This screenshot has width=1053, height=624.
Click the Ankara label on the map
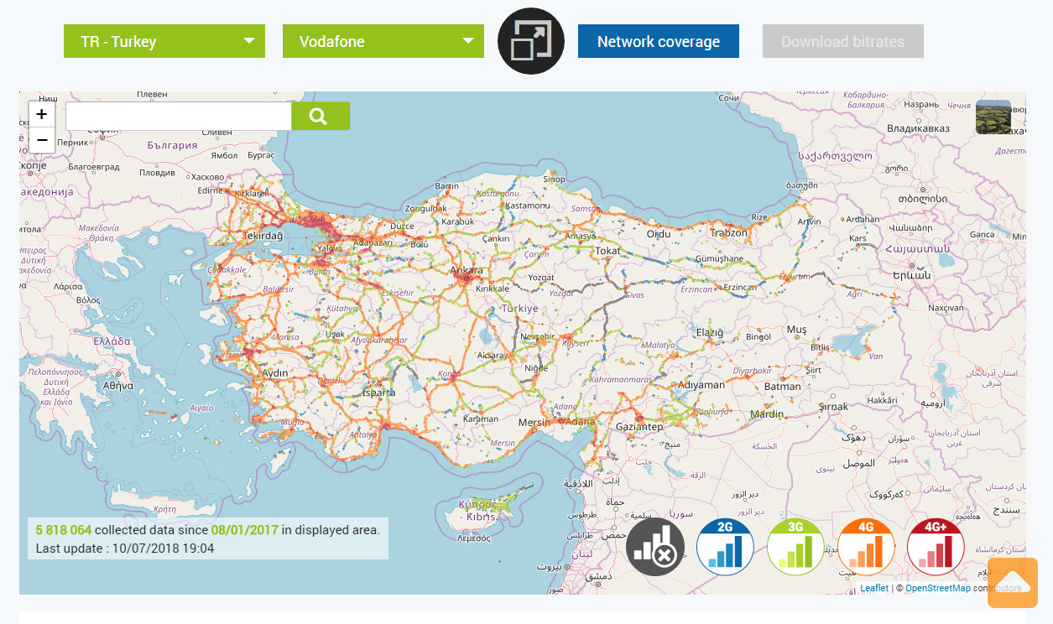click(467, 271)
